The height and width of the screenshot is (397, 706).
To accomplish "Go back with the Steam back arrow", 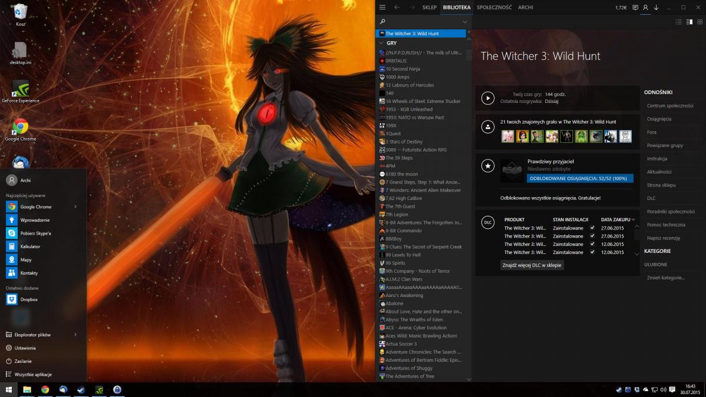I will pos(397,7).
